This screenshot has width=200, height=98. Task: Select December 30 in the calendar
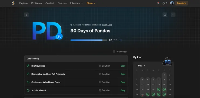[170, 94]
